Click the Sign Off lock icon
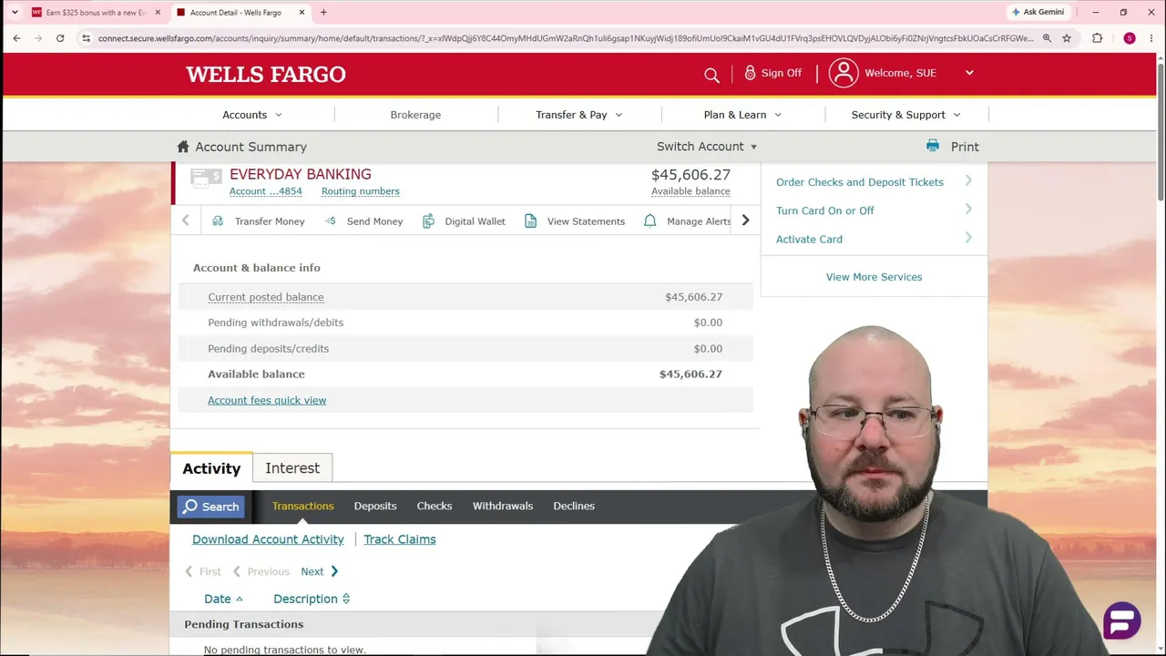The height and width of the screenshot is (656, 1166). point(750,73)
